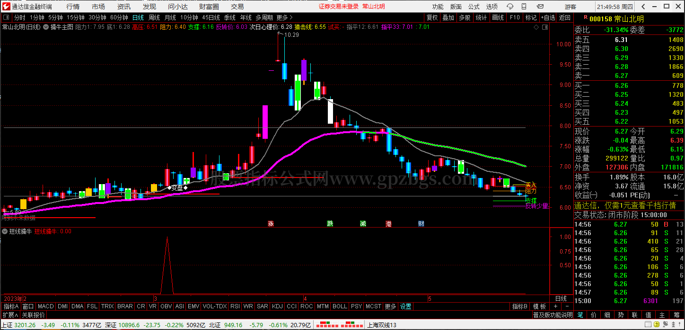Screen dimensions: 685x330
Task: Open the headset customer service icon
Action: point(509,7)
